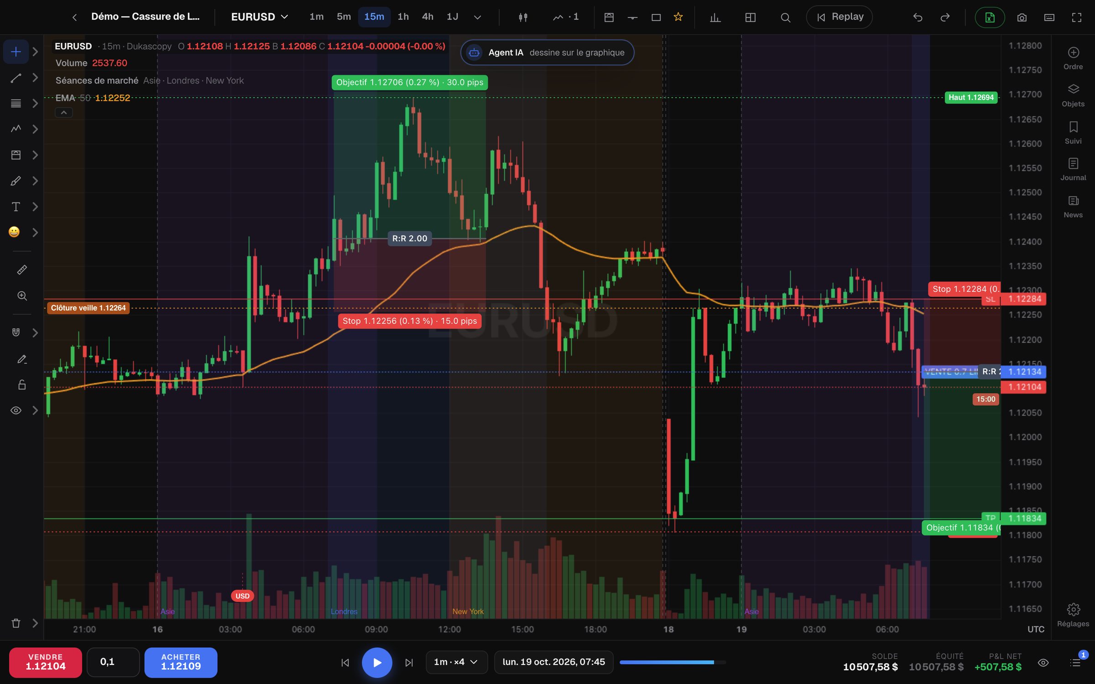1095x684 pixels.
Task: Click the ACHETER 1.12109 button
Action: [181, 662]
